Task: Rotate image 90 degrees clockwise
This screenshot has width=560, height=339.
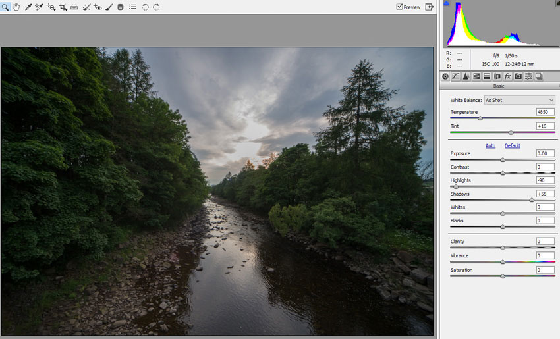Action: pyautogui.click(x=156, y=7)
